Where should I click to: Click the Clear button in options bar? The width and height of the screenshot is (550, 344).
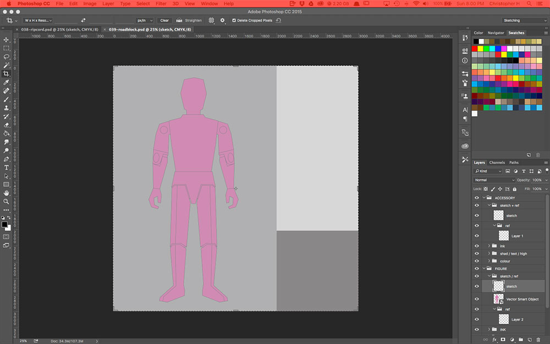(164, 20)
